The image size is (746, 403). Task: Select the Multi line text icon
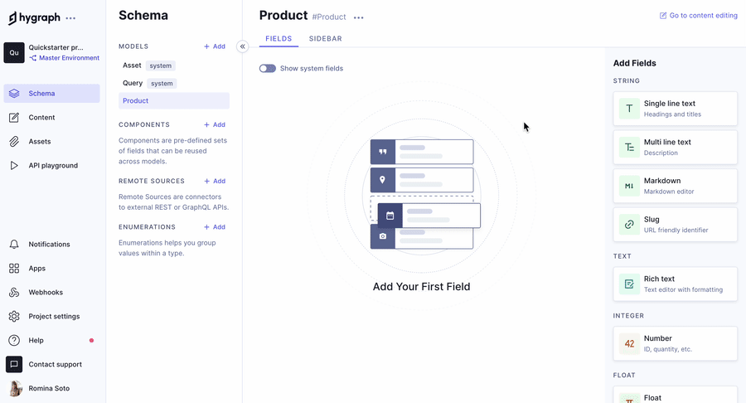[629, 148]
